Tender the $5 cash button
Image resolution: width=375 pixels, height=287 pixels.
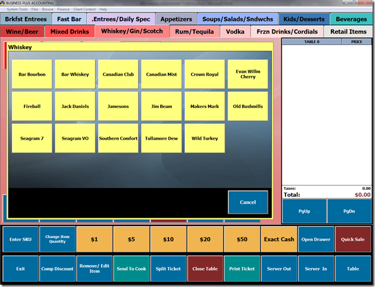[x=131, y=239]
